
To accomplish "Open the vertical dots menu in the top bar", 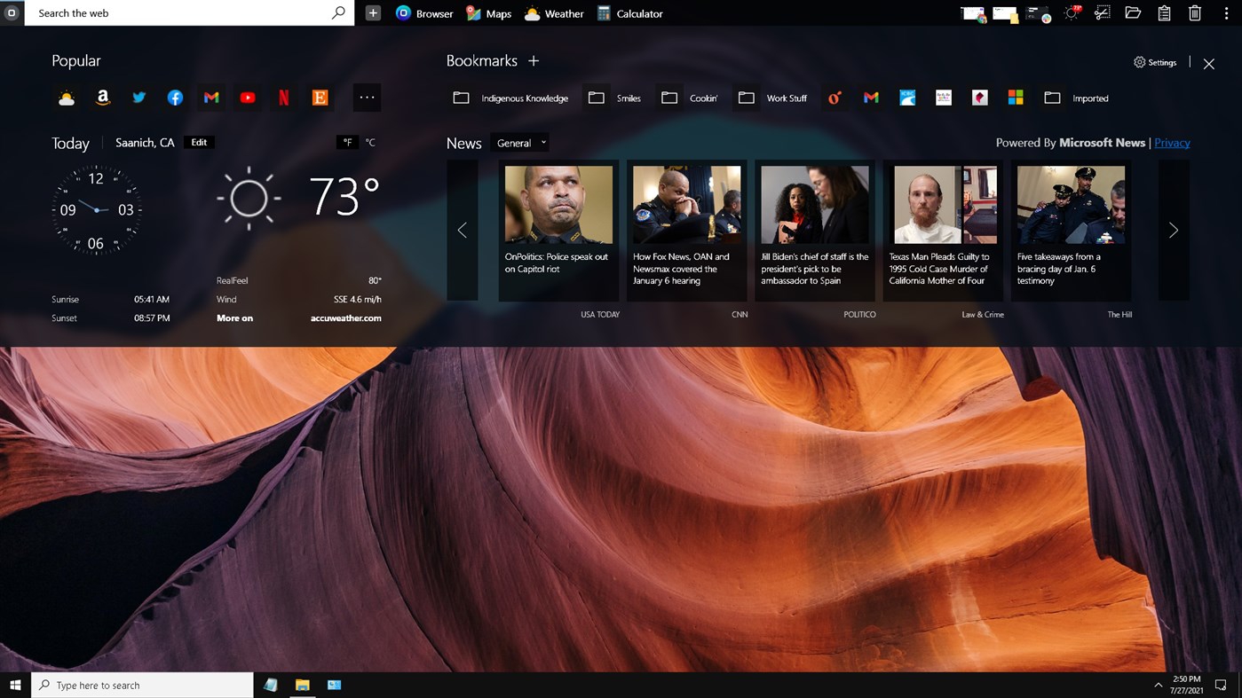I will (1226, 13).
